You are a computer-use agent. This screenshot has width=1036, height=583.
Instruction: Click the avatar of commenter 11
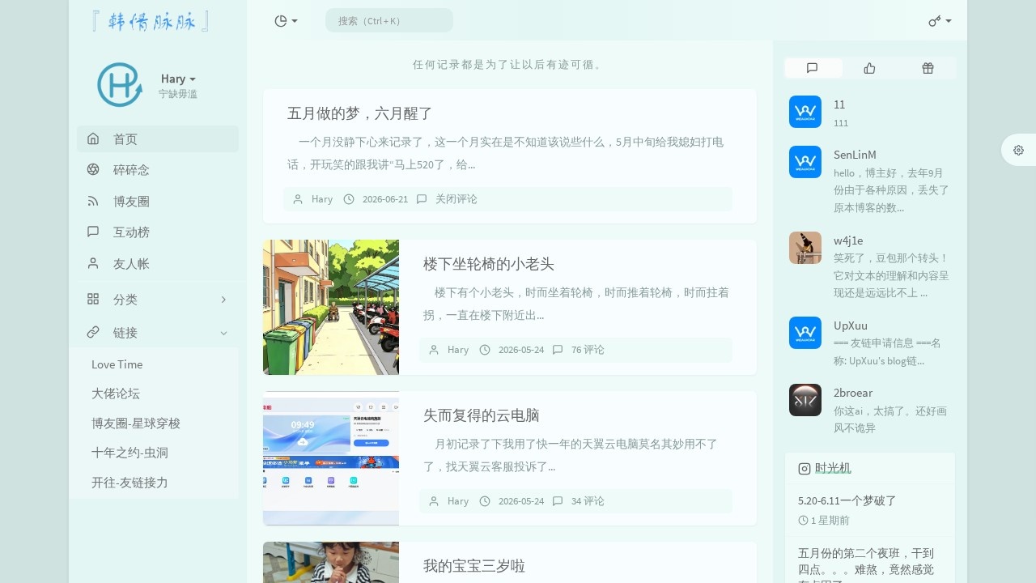tap(805, 112)
